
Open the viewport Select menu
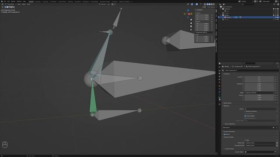[x=24, y=4]
